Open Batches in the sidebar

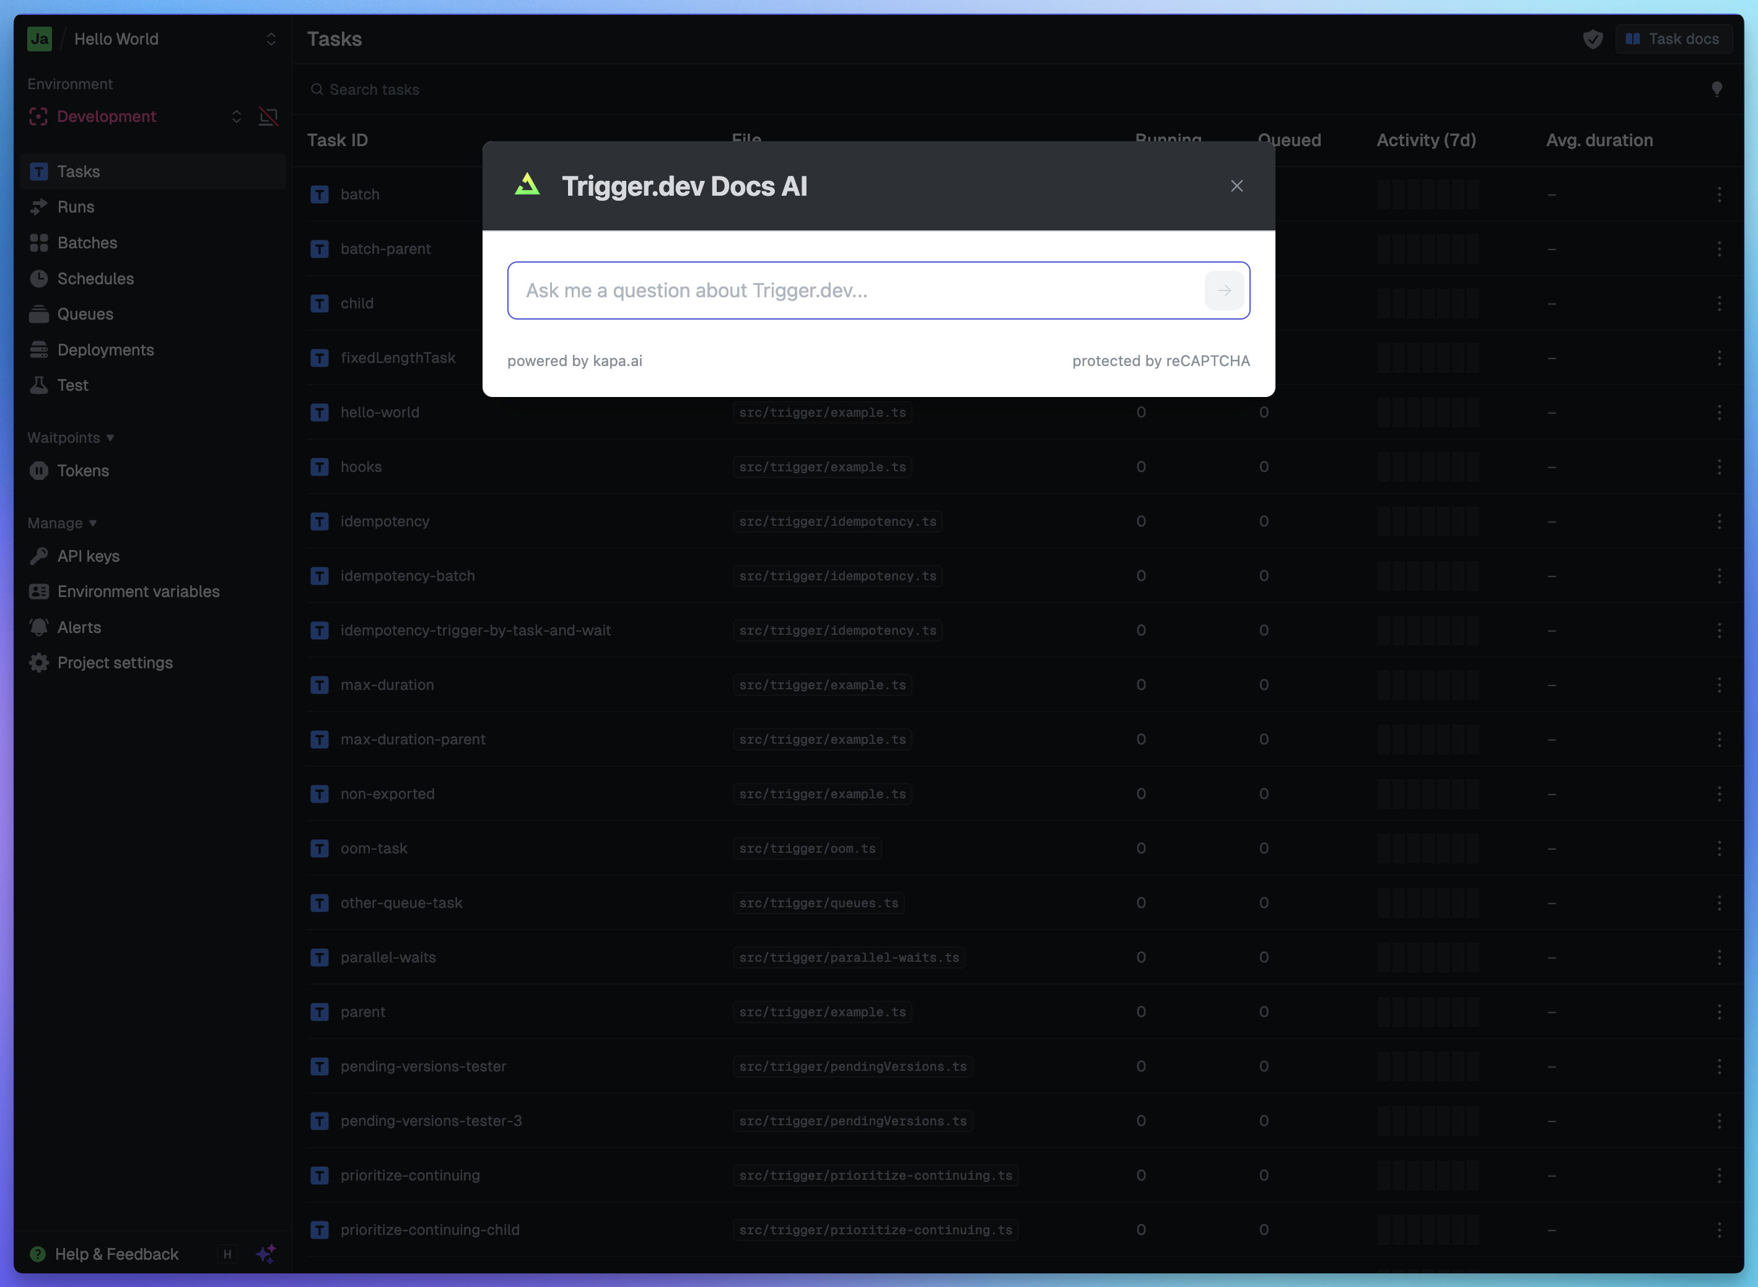tap(154, 243)
